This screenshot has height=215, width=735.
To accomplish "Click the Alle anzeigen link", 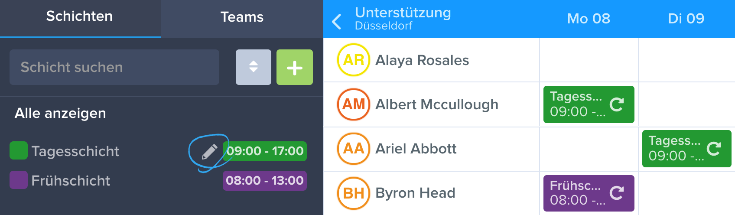I will [x=60, y=113].
